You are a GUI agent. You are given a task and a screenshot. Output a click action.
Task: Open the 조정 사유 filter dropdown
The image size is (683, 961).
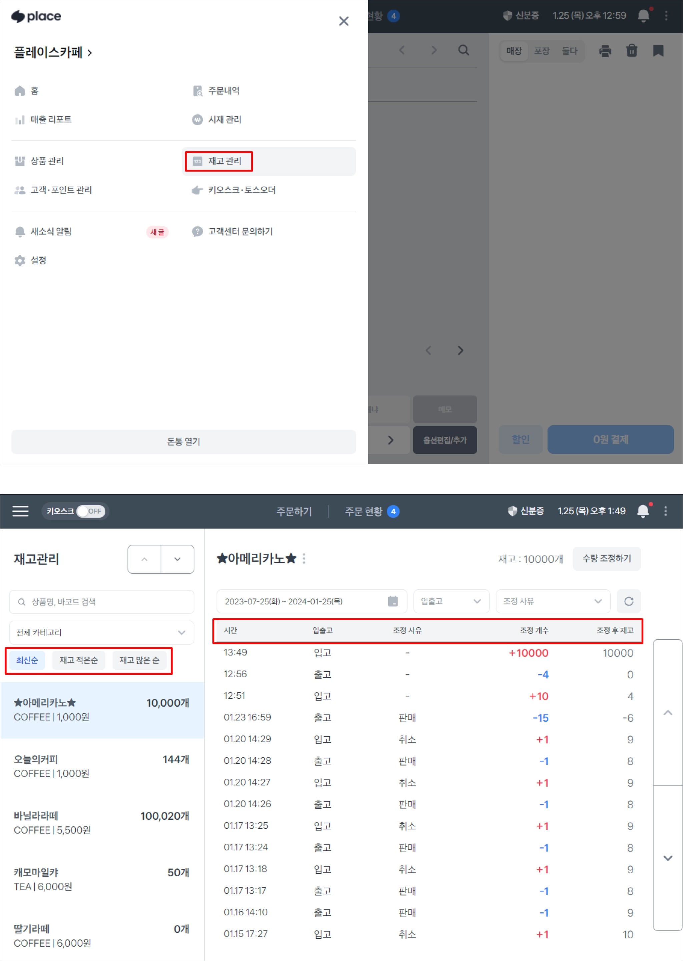click(x=553, y=601)
